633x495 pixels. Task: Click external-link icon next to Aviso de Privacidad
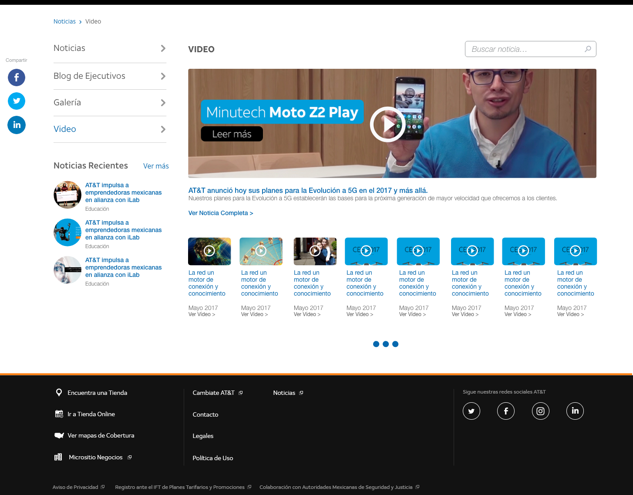pos(103,487)
